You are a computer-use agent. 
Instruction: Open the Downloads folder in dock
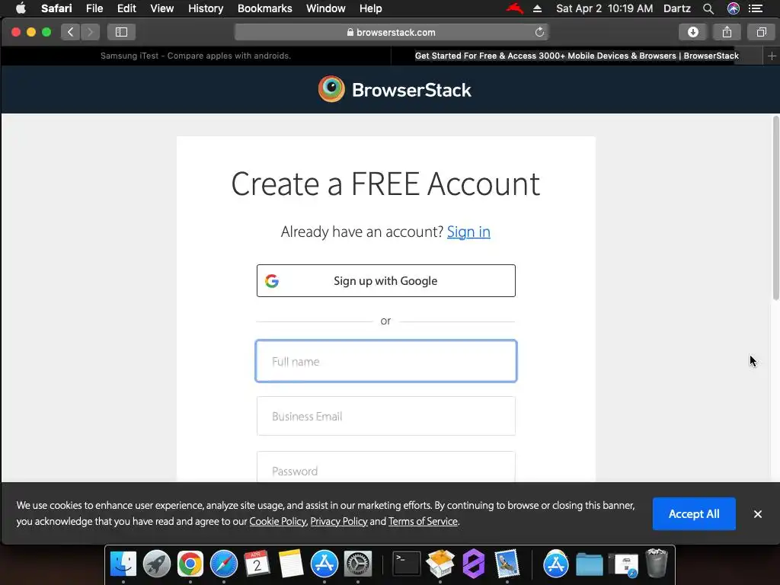[590, 565]
